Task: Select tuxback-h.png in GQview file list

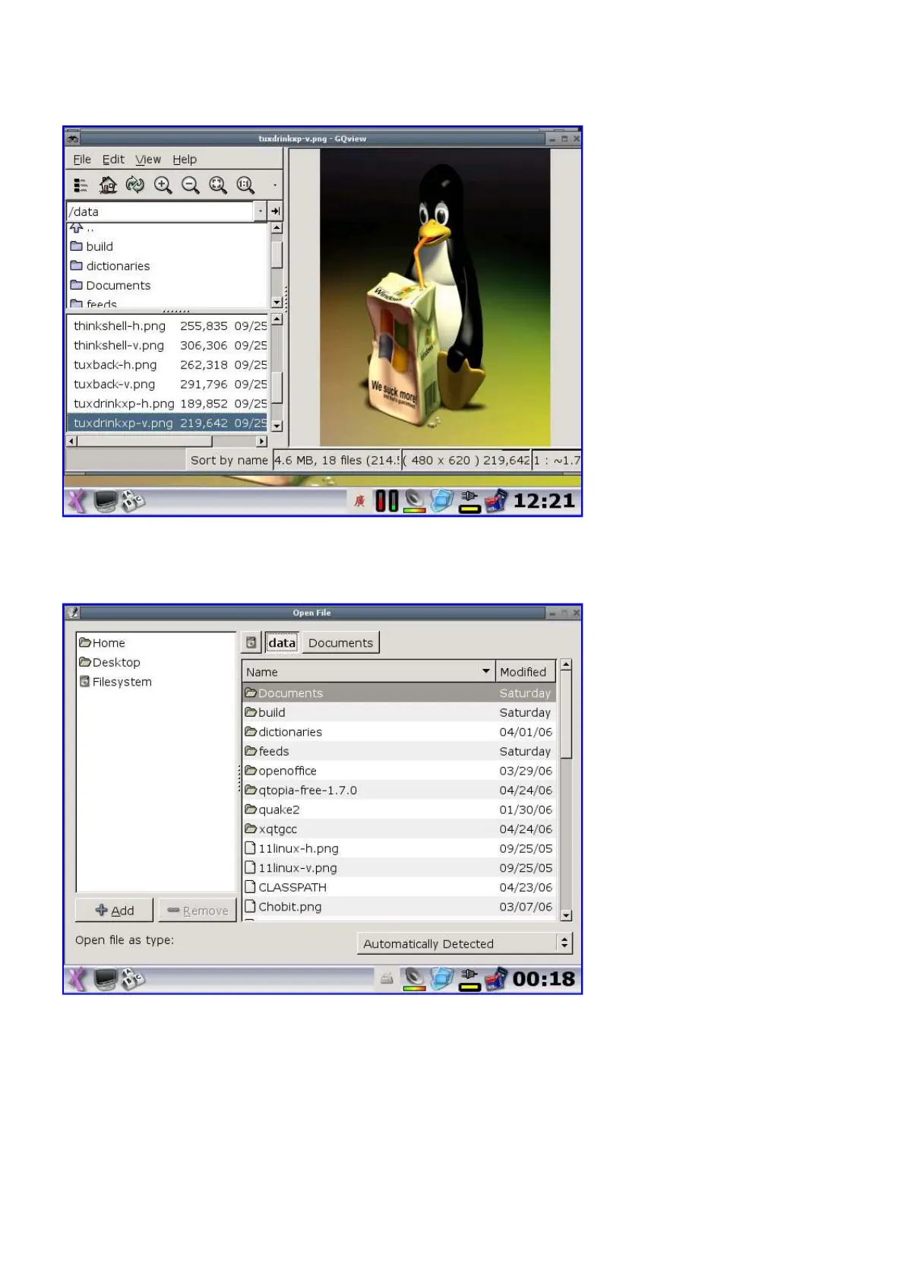Action: click(x=167, y=365)
